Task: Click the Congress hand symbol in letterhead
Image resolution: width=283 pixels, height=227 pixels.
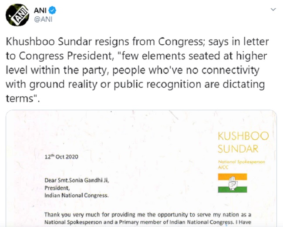Action: pyautogui.click(x=232, y=183)
